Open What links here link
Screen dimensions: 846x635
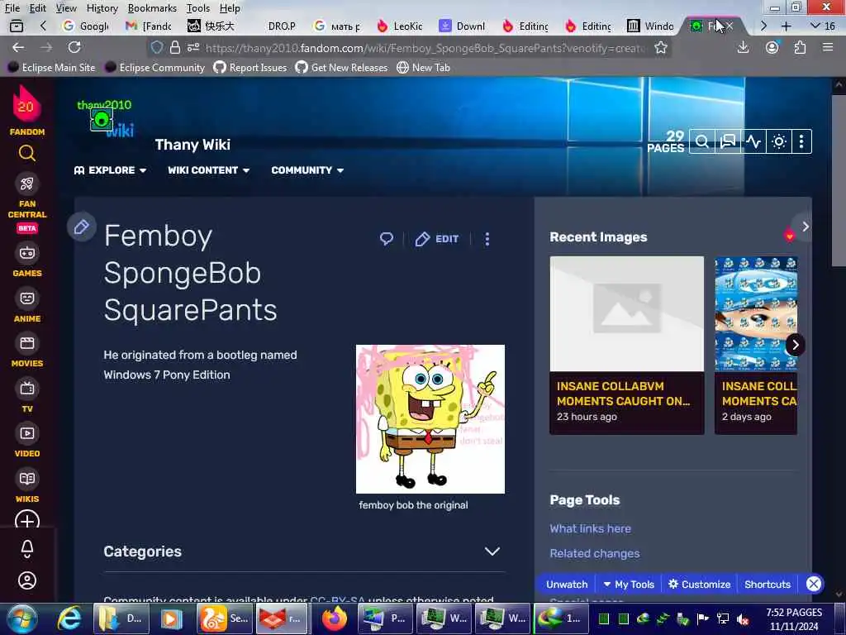point(590,528)
